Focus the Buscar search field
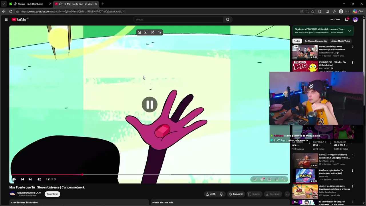The image size is (366, 206). coord(178,19)
